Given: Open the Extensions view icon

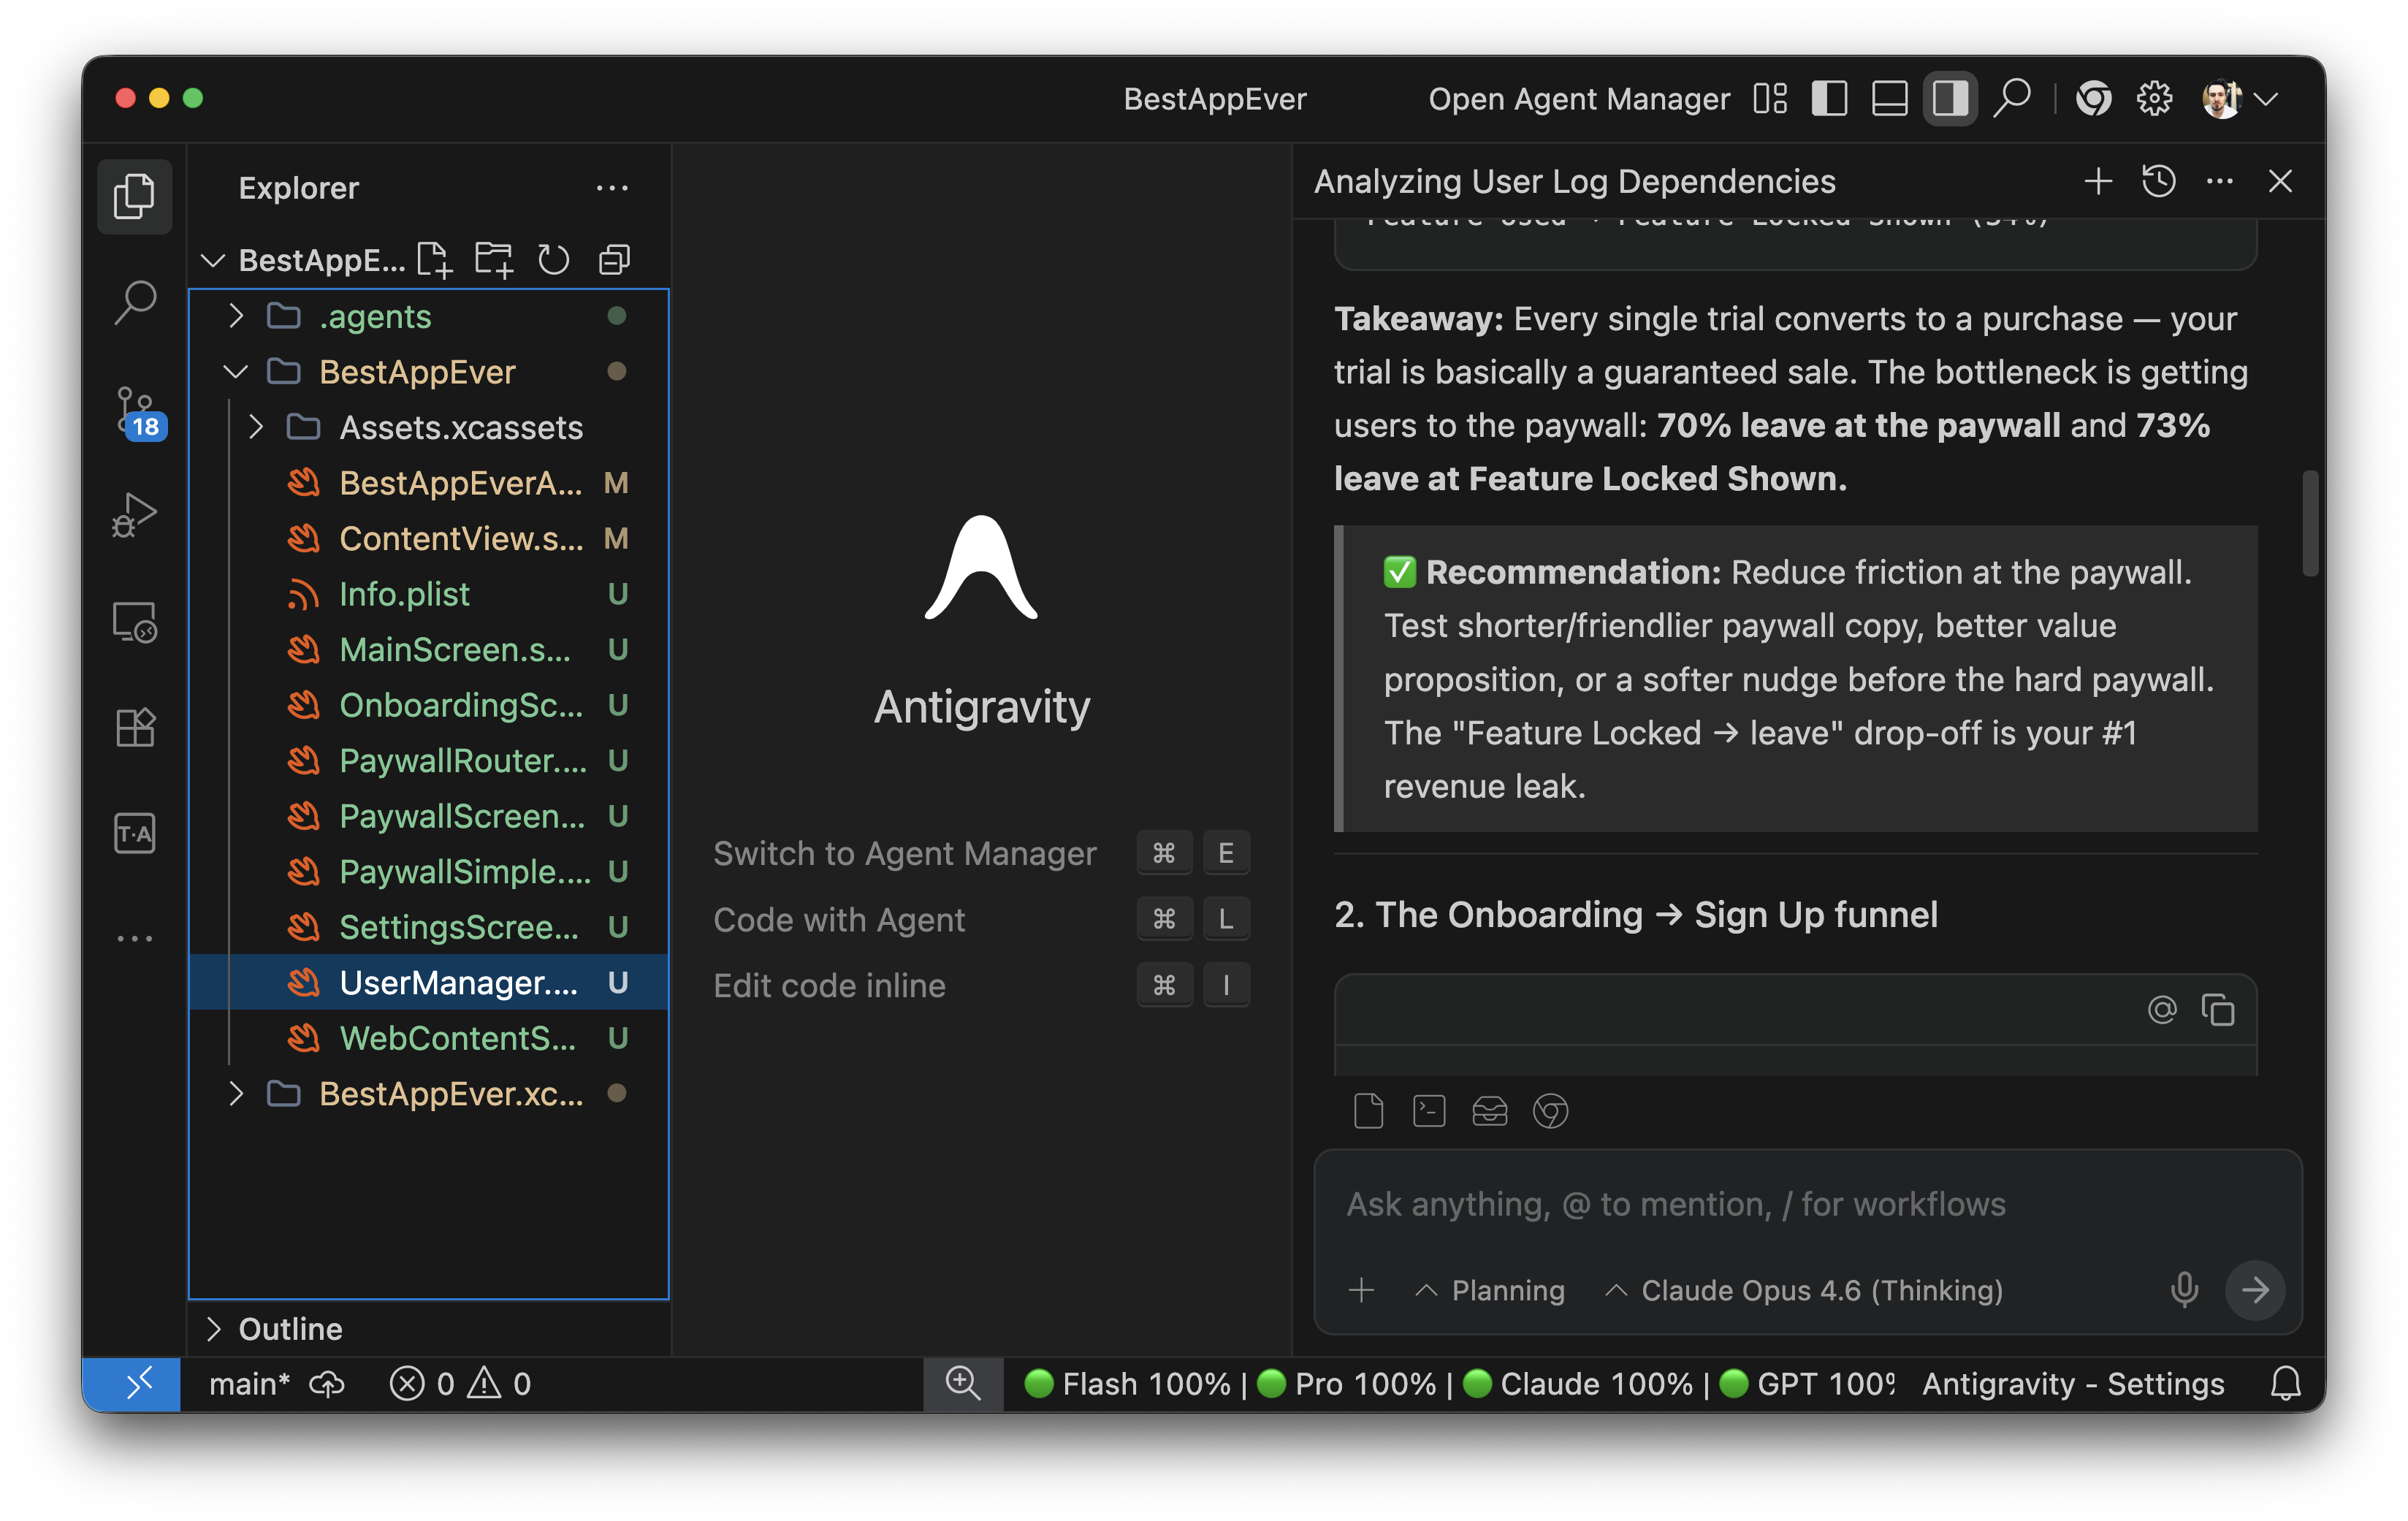Looking at the screenshot, I should click(135, 727).
